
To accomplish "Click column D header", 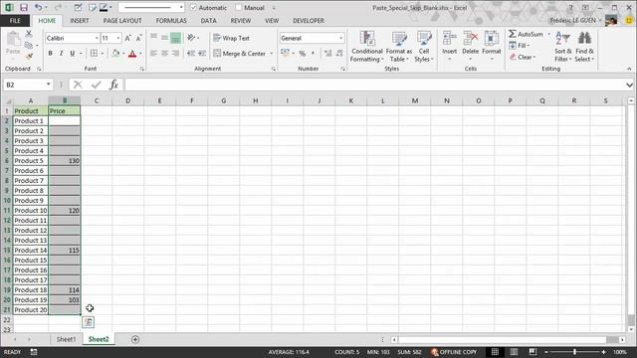I will [x=128, y=100].
